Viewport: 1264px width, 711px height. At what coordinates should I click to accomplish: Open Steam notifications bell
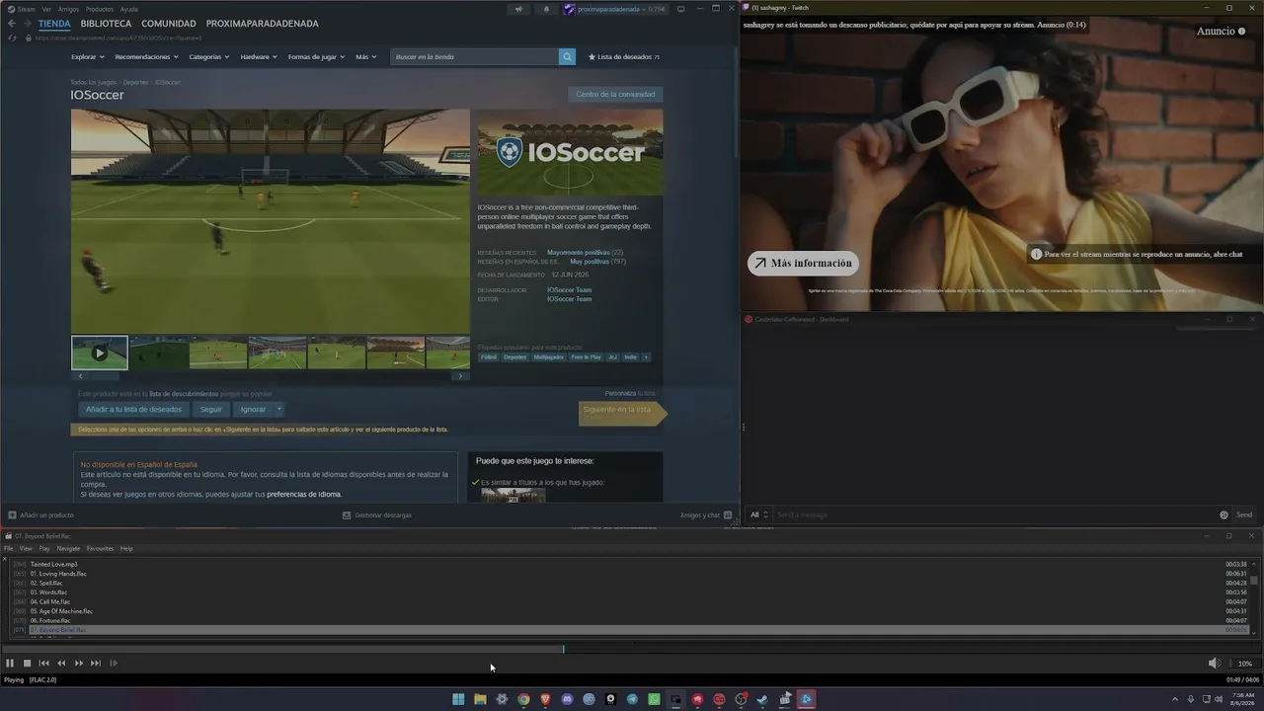click(546, 9)
